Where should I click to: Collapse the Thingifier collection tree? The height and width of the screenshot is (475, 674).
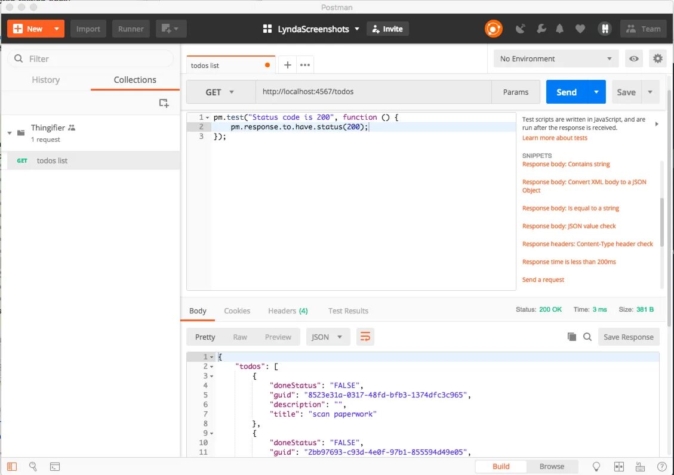coord(10,133)
